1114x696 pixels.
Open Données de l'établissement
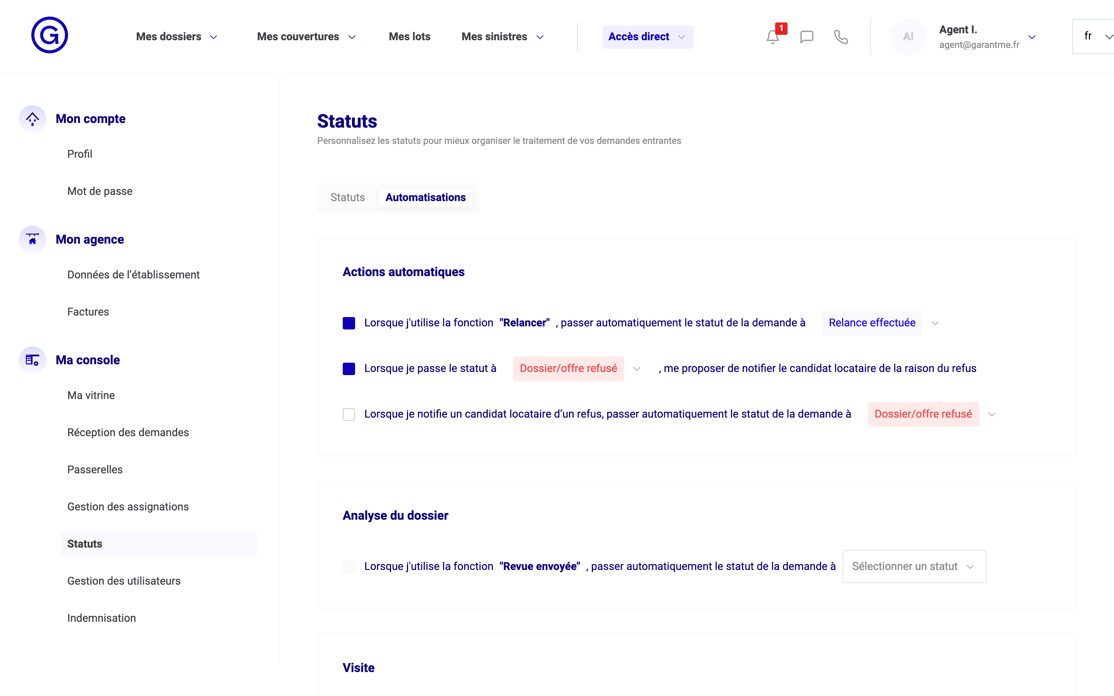click(x=133, y=275)
